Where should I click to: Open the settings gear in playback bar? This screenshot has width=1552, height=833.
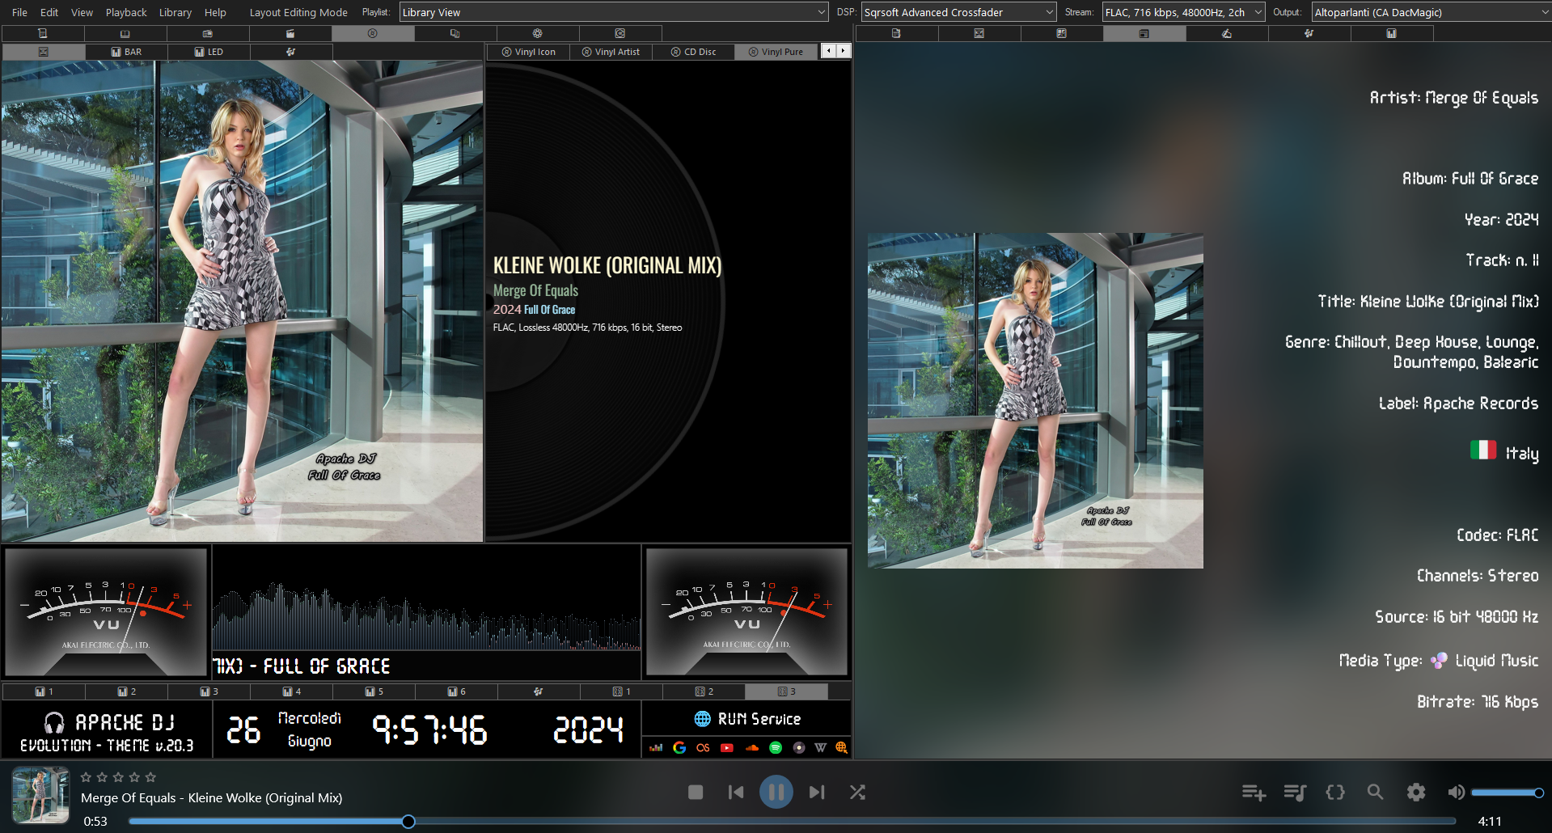coord(1415,793)
